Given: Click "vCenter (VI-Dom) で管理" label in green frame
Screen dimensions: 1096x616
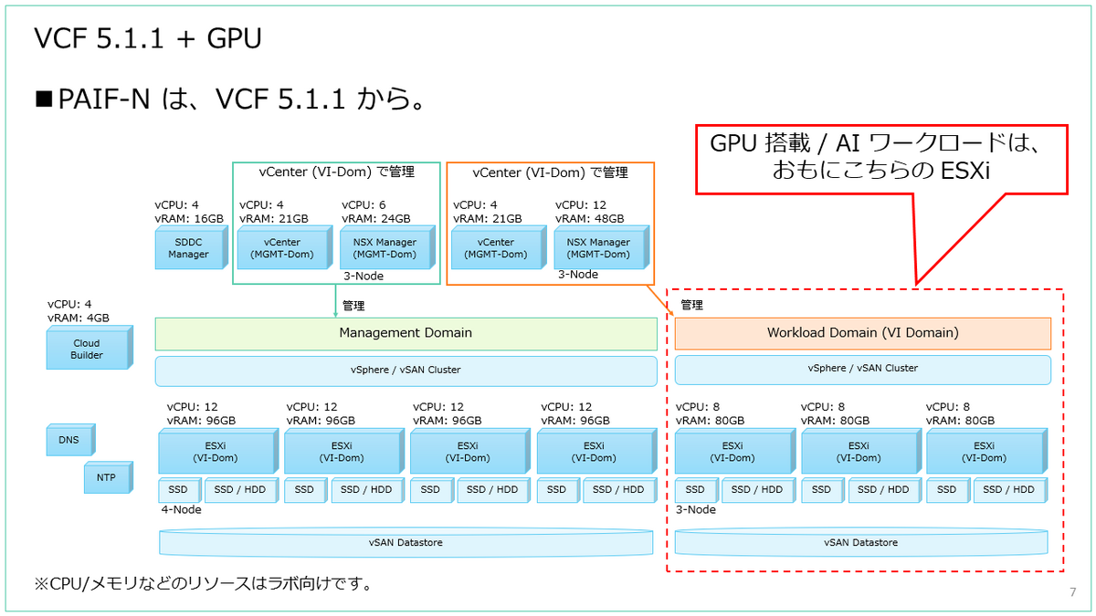Looking at the screenshot, I should point(337,172).
